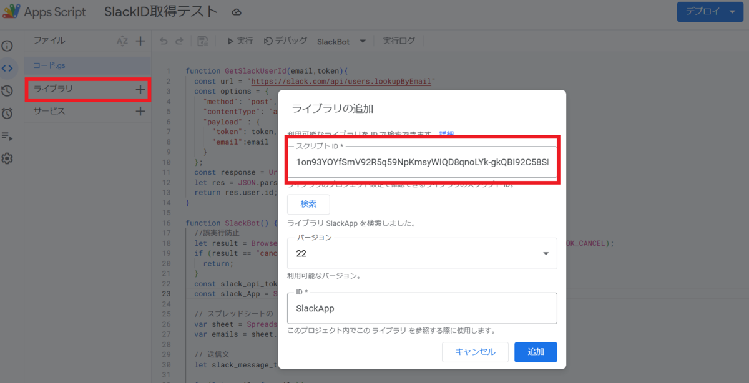The width and height of the screenshot is (749, 383).
Task: Open the バージョン dropdown showing 22
Action: coord(422,253)
